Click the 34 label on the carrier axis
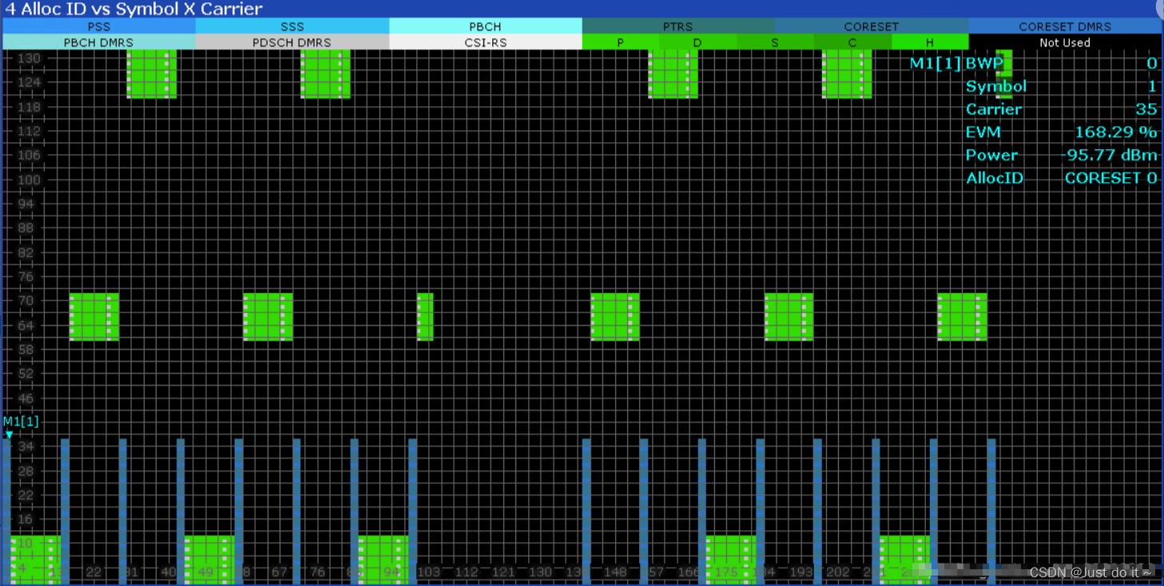This screenshot has width=1164, height=586. 26,446
